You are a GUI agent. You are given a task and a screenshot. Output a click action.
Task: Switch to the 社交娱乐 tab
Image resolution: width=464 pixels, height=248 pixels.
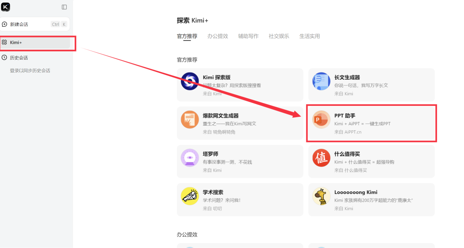tap(279, 36)
